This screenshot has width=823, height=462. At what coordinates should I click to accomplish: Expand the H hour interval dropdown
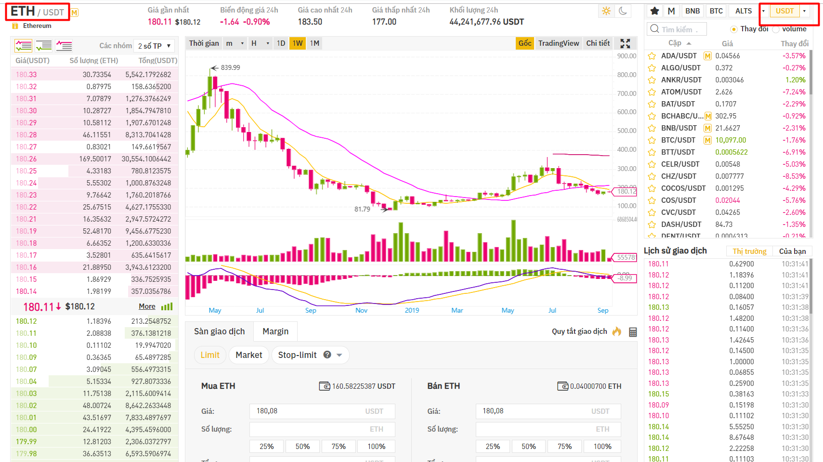pyautogui.click(x=267, y=43)
